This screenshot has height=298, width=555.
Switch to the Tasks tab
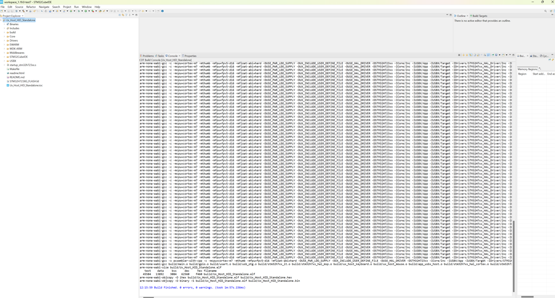(160, 56)
